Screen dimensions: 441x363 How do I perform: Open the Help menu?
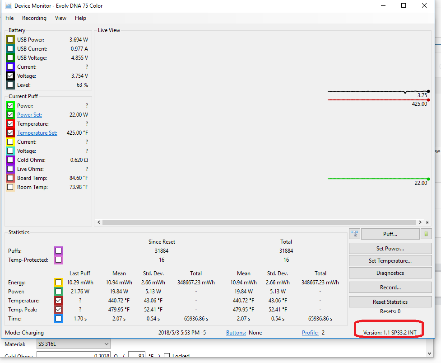(x=80, y=18)
